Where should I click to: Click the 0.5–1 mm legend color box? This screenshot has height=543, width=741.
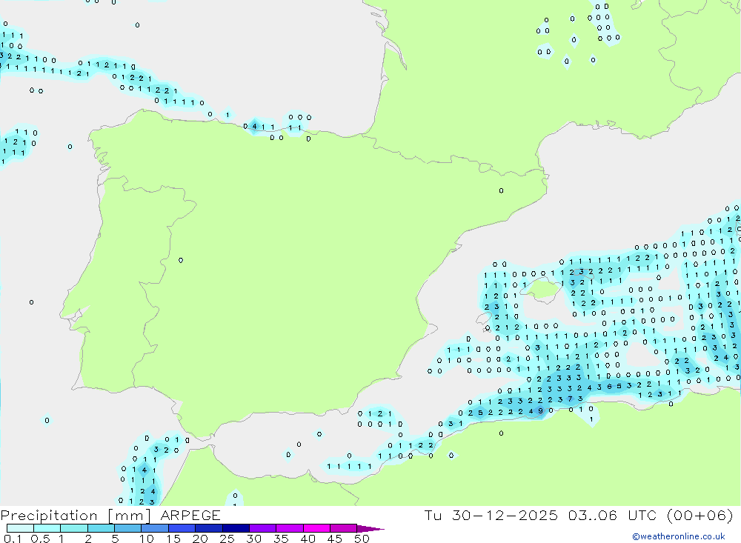47,528
